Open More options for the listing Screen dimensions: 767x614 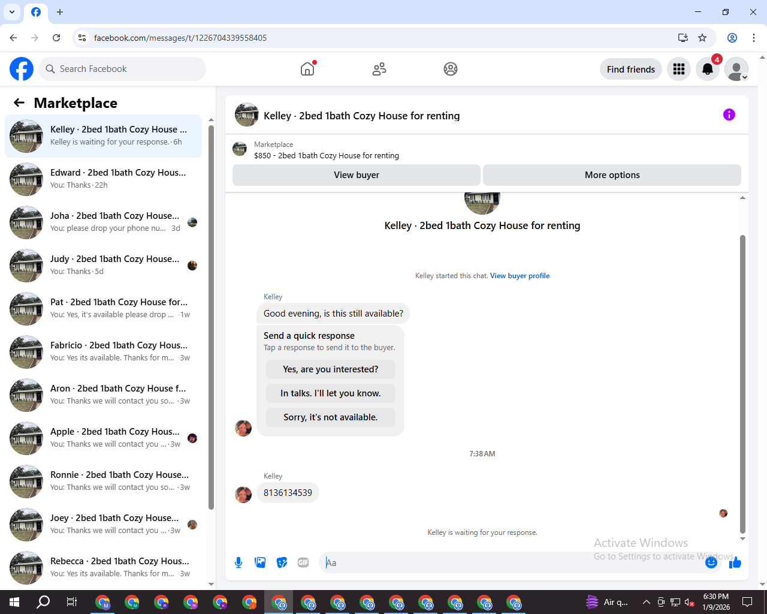(x=612, y=175)
